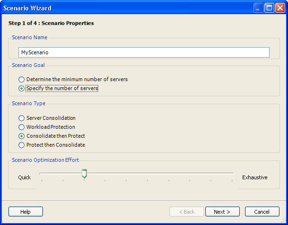Close the Scenario Wizard window
288x225 pixels.
[x=280, y=8]
